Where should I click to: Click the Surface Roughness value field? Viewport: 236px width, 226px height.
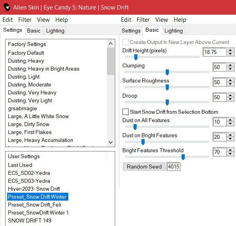pos(219,82)
